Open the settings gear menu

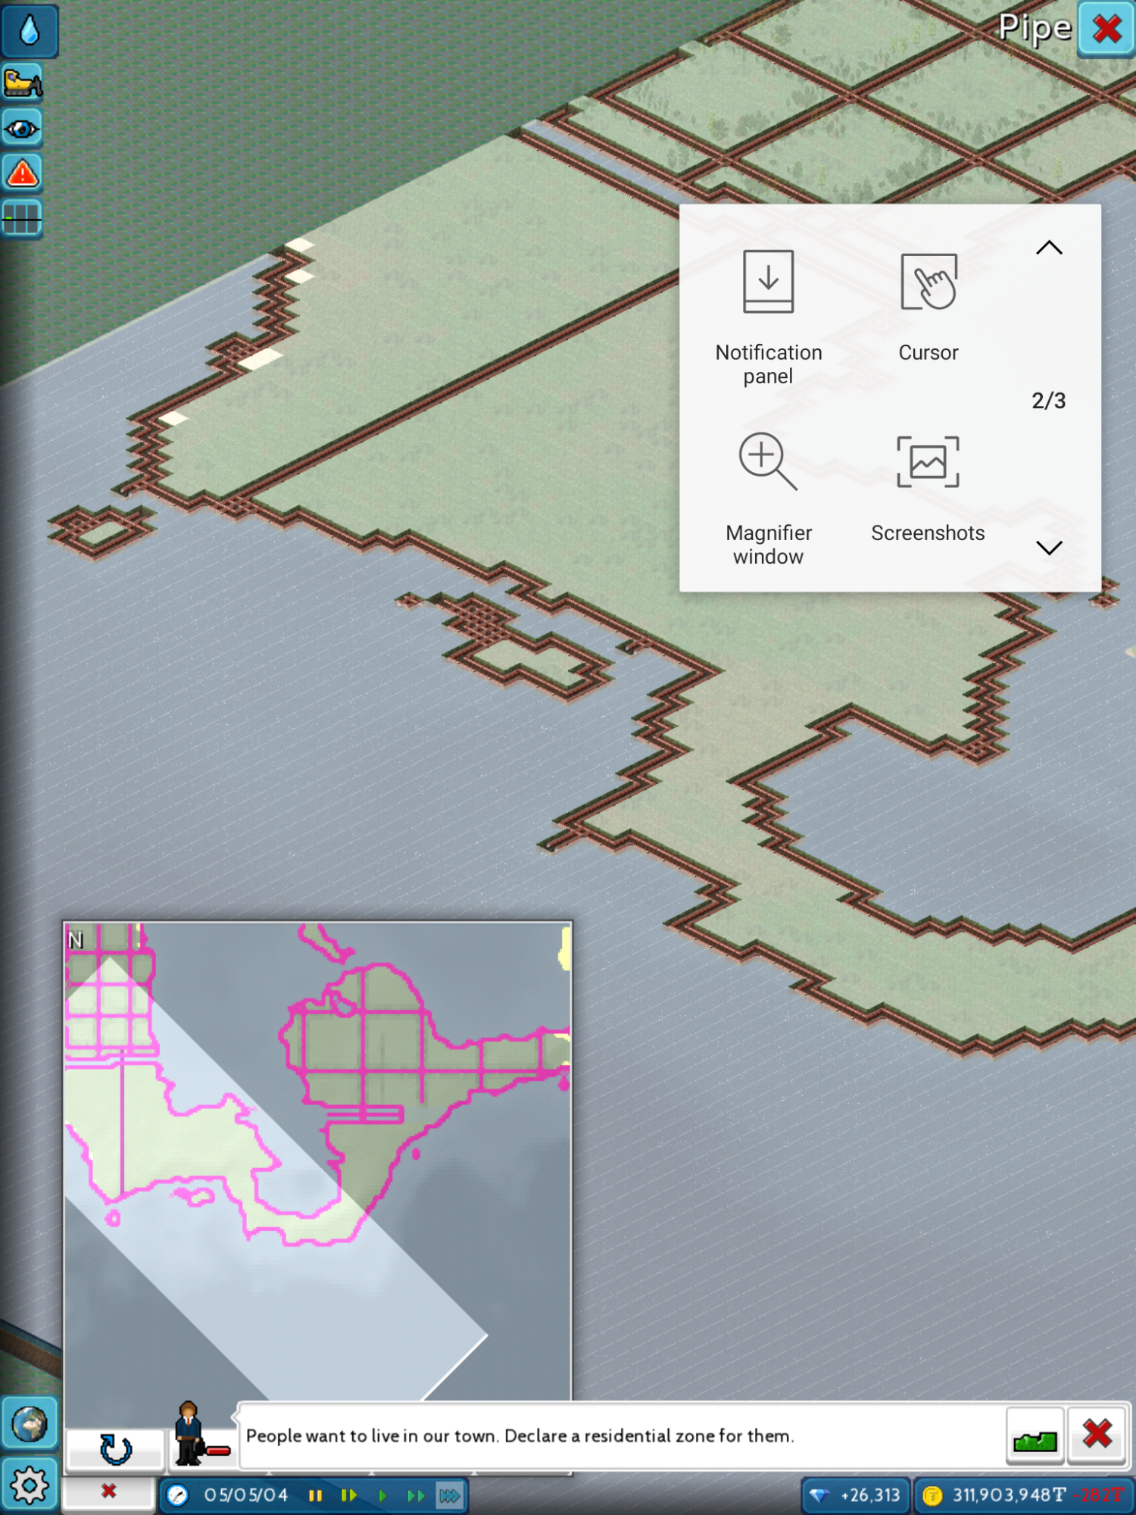coord(30,1485)
